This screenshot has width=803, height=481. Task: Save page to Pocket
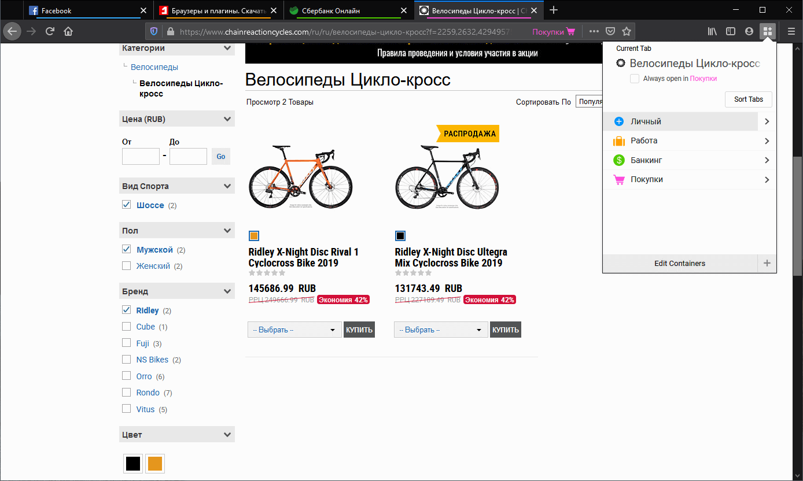coord(610,31)
